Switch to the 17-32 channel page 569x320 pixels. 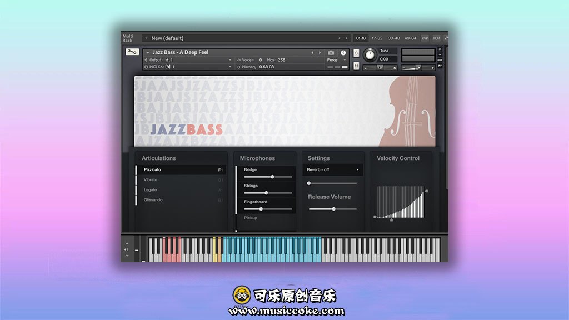pos(377,38)
